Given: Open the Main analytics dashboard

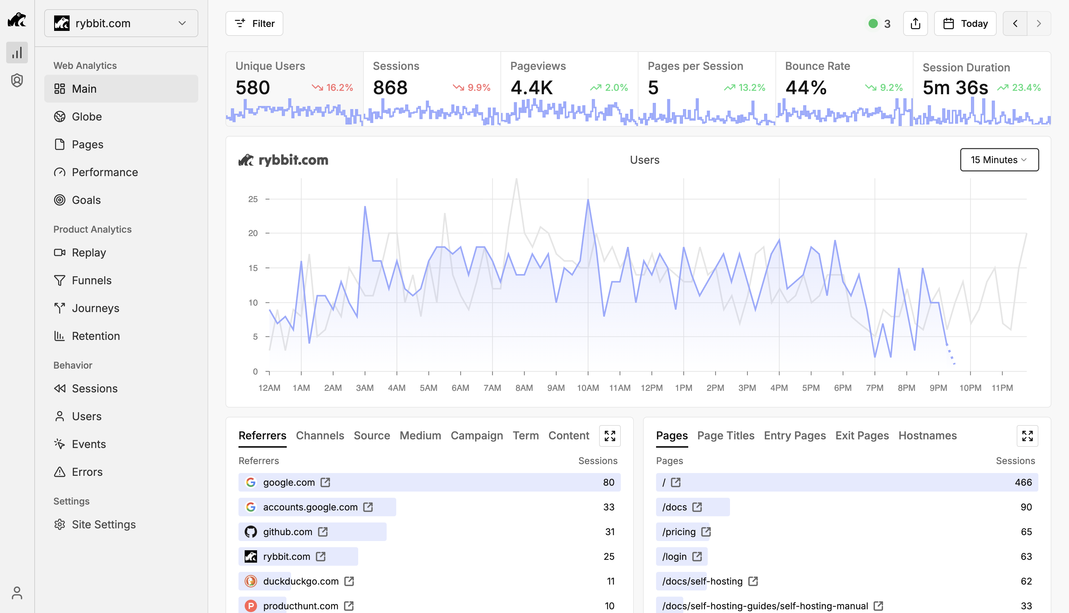Looking at the screenshot, I should (84, 88).
